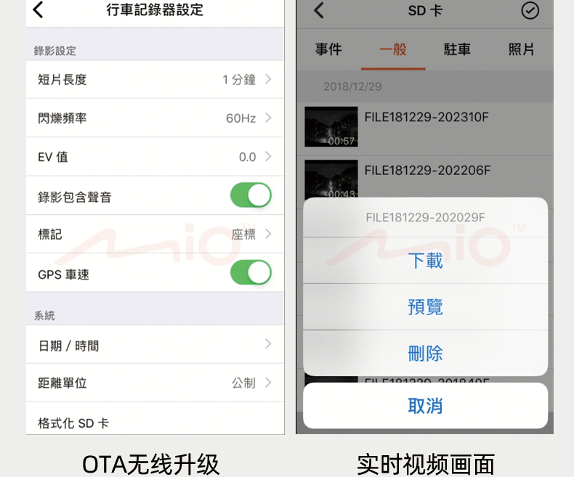The image size is (574, 477).
Task: Switch to 駐車 parking tab
Action: pyautogui.click(x=457, y=49)
